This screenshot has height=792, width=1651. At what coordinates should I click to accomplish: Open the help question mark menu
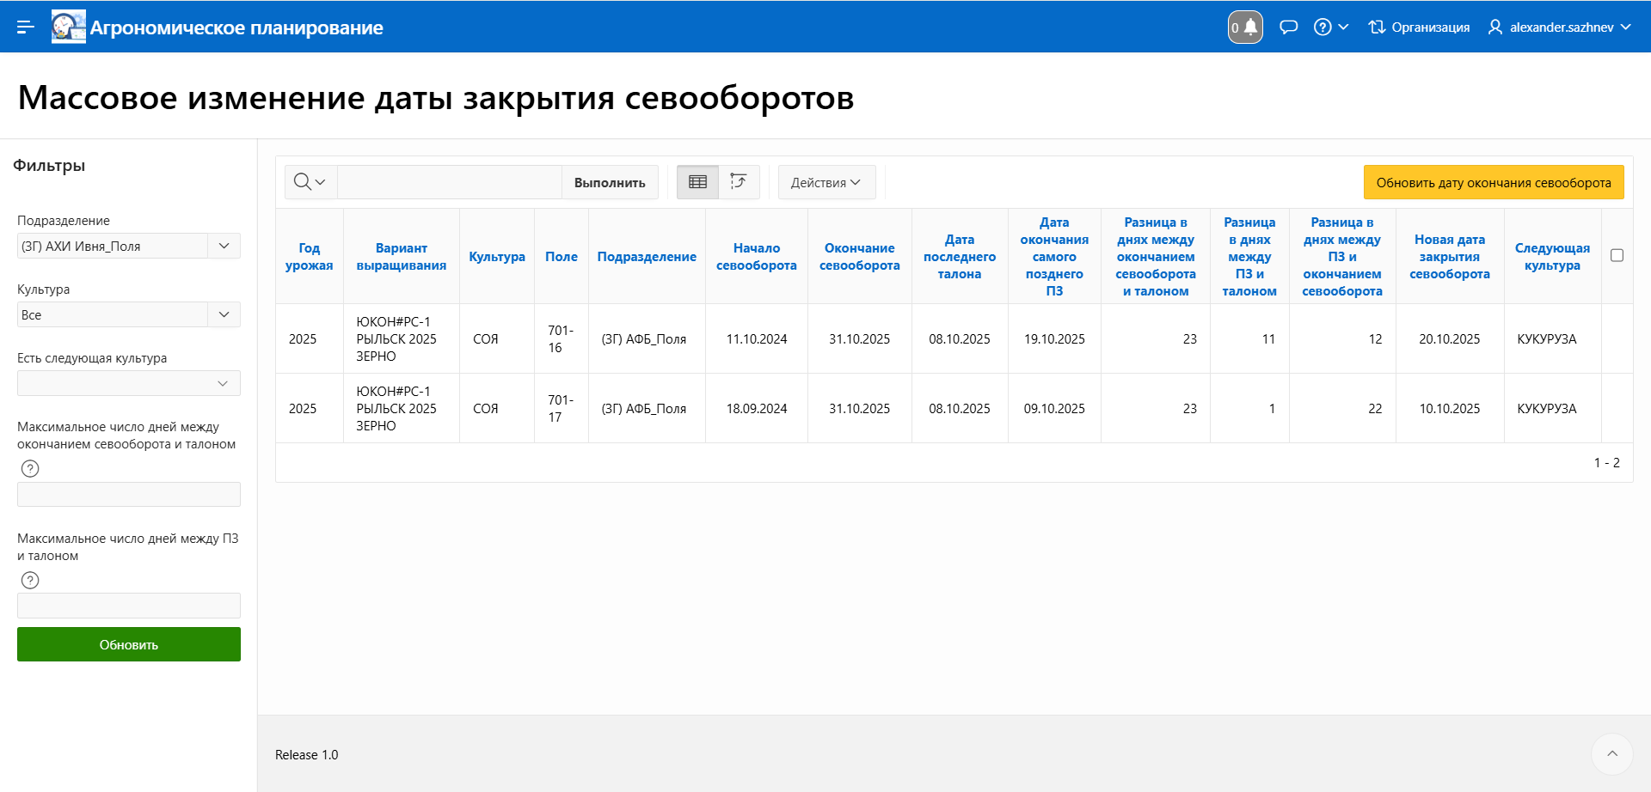point(1330,27)
